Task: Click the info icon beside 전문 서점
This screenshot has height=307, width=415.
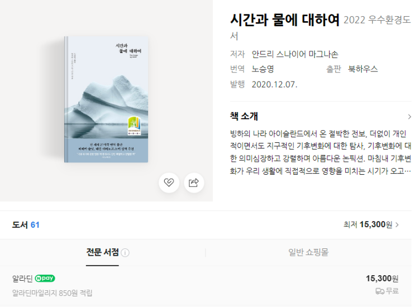Action: [x=125, y=253]
